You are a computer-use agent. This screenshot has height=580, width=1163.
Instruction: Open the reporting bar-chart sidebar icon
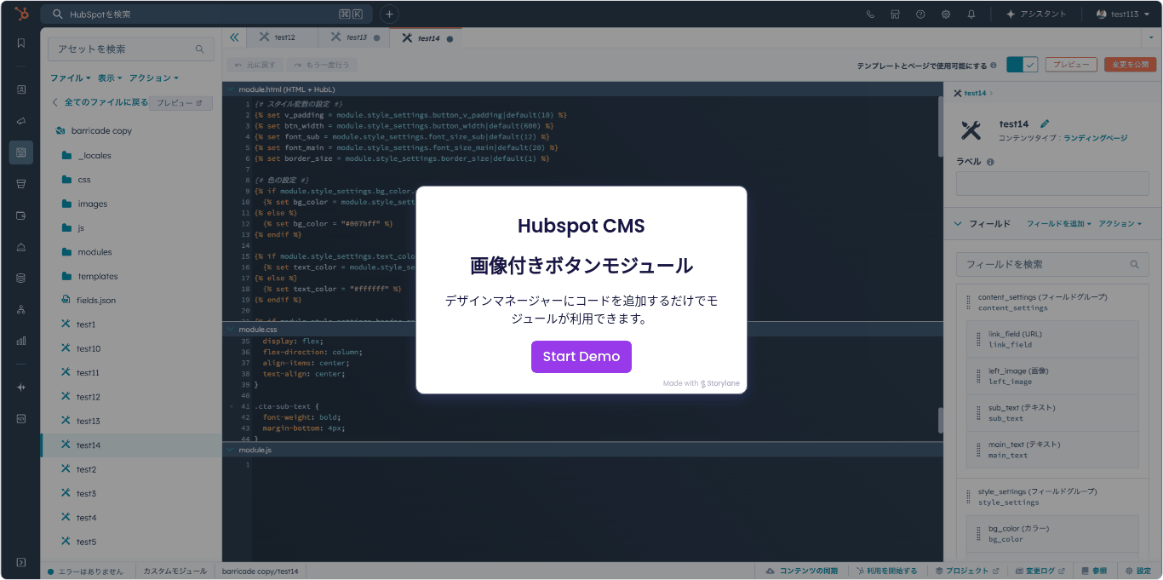pos(21,341)
